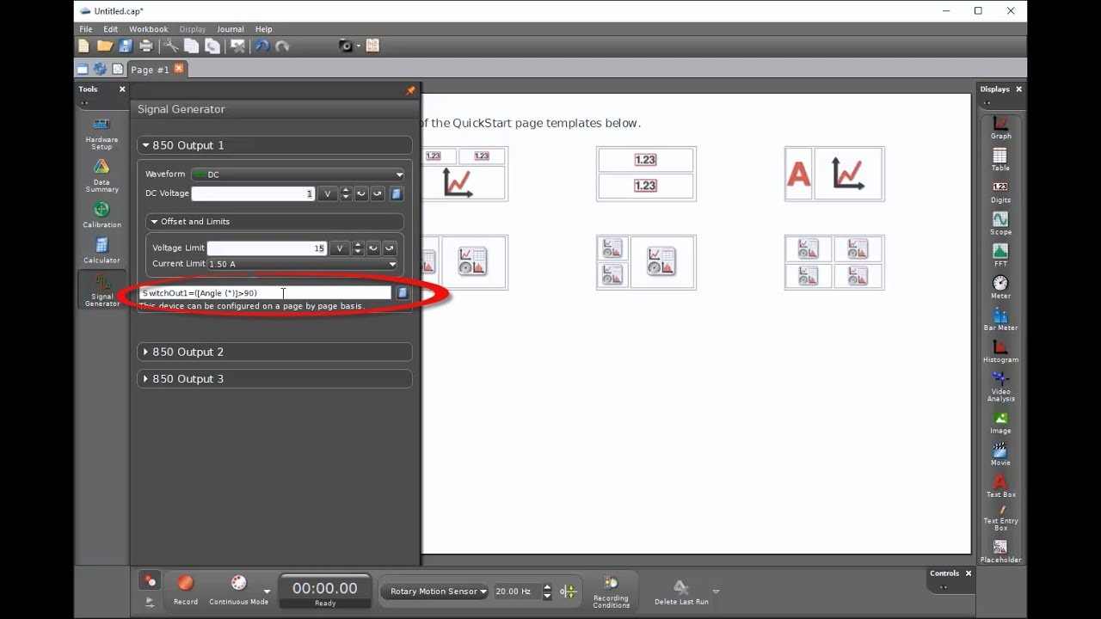Open DC Voltage unit V selector
The image size is (1101, 619).
point(328,194)
